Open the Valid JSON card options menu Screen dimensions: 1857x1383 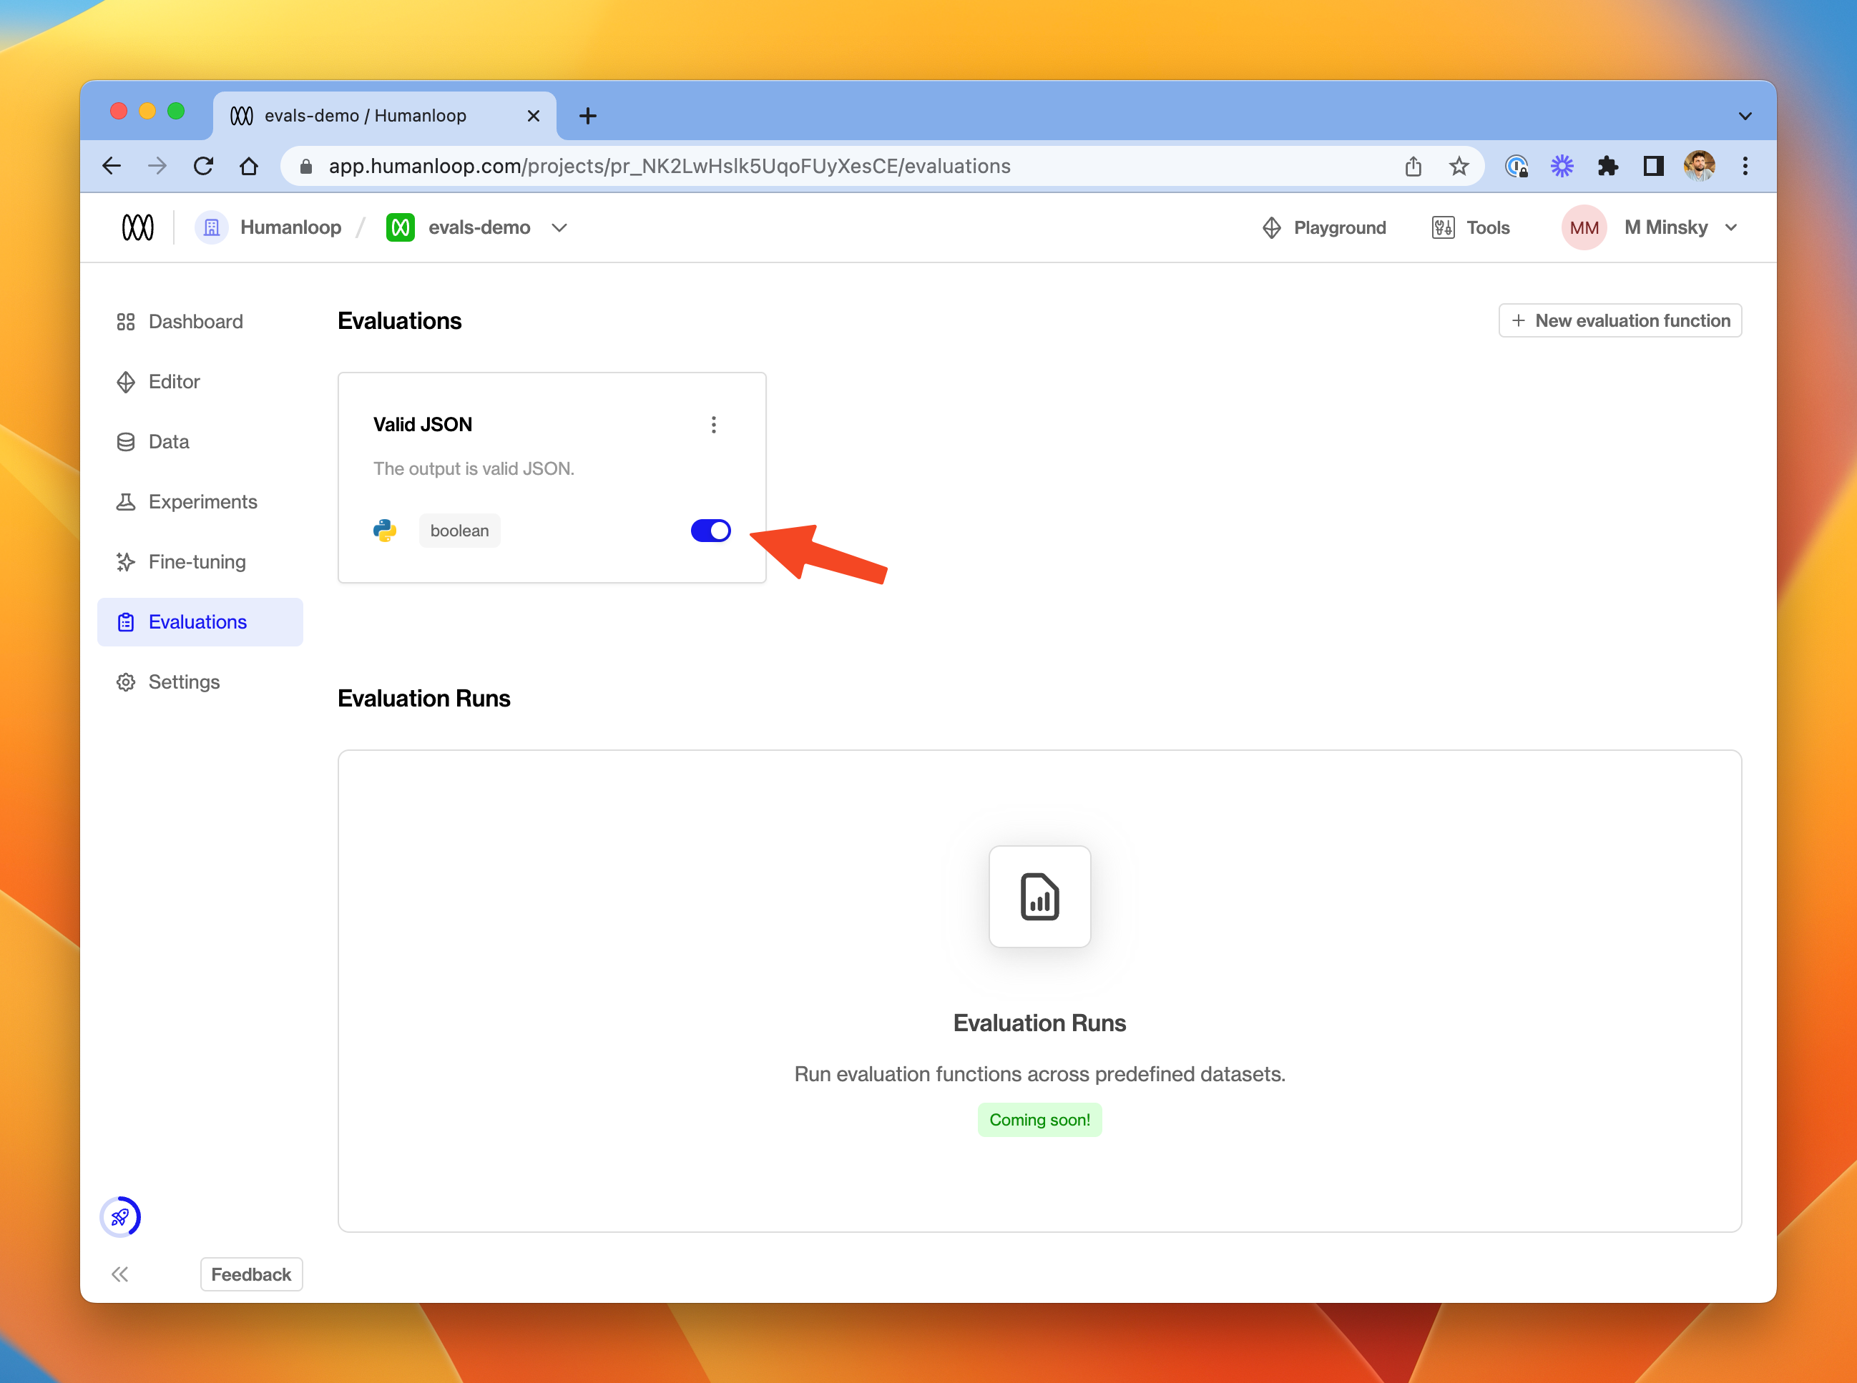tap(714, 425)
